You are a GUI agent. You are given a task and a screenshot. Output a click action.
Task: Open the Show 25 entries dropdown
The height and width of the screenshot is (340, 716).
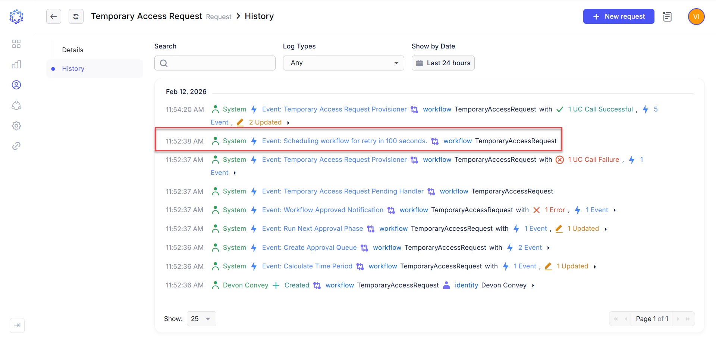[201, 319]
